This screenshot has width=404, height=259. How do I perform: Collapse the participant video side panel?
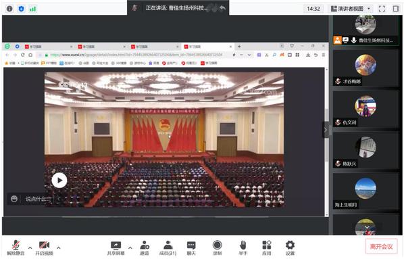pos(326,130)
